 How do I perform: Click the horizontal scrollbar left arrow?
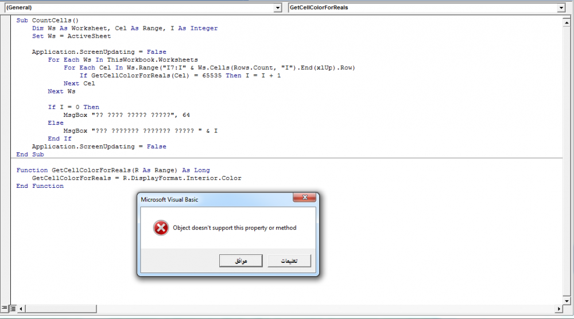(x=21, y=309)
